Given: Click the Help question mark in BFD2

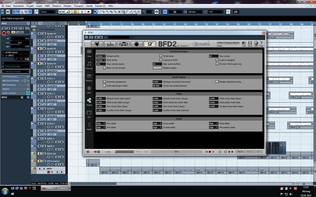Looking at the screenshot, I should [261, 43].
